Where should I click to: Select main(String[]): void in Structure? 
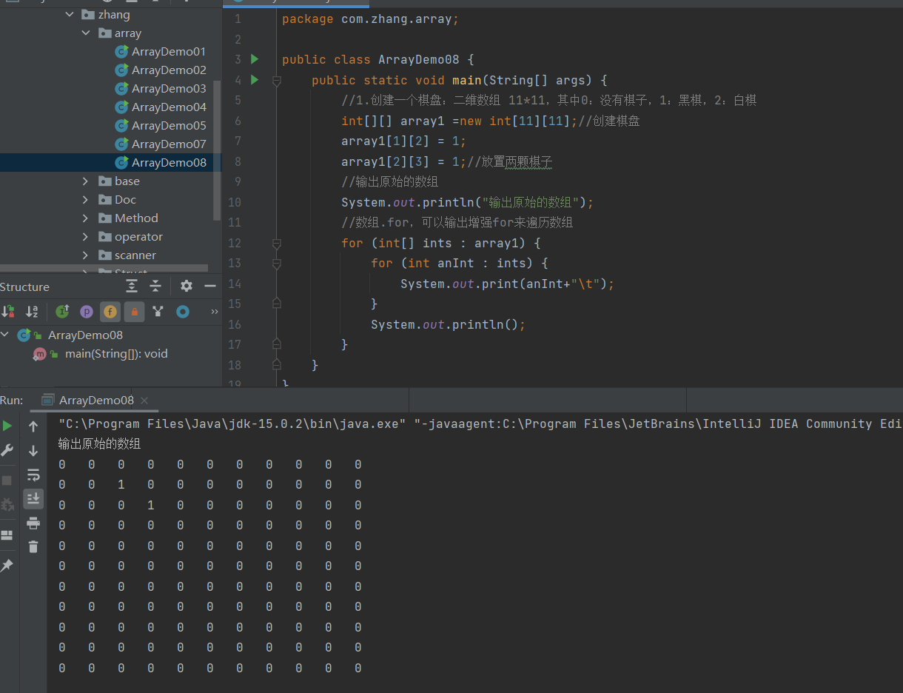pos(116,354)
